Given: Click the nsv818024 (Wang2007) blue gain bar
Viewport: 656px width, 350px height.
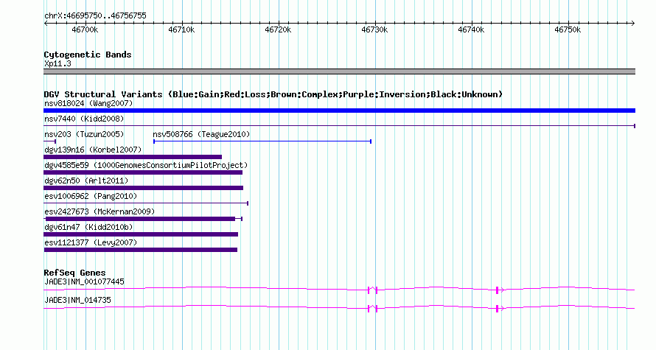Looking at the screenshot, I should [x=339, y=111].
